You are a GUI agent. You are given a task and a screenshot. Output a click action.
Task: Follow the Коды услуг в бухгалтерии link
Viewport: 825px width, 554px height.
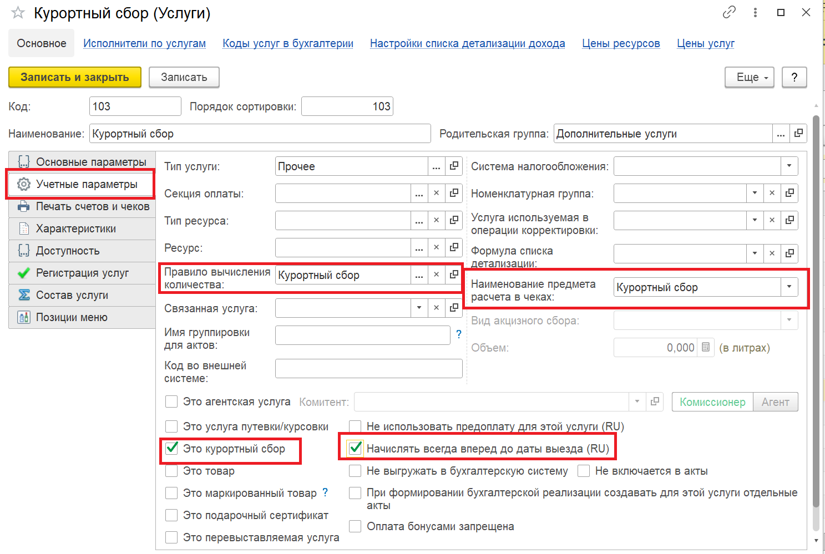pos(288,43)
